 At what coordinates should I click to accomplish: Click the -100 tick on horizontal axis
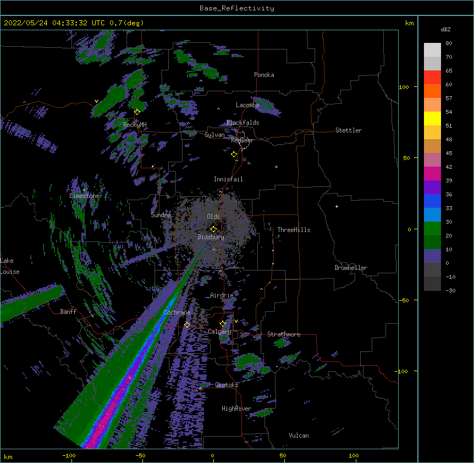tap(69, 455)
